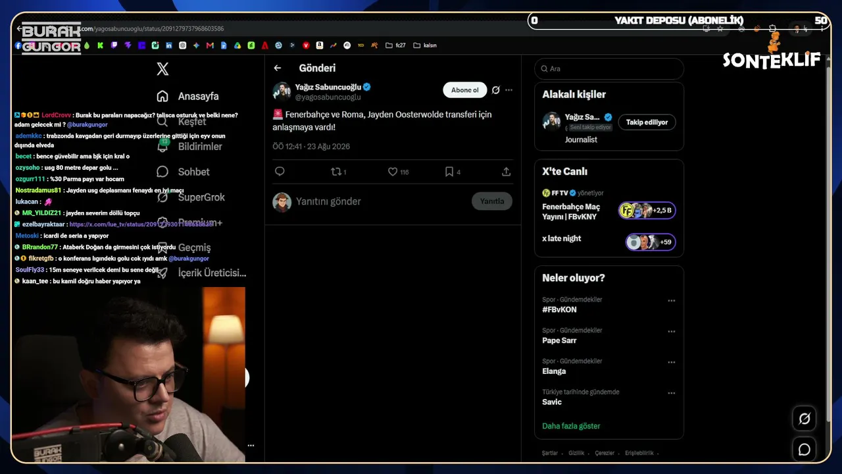Open the post timestamp ÖÖ 12:41 link
842x474 pixels.
pyautogui.click(x=311, y=146)
